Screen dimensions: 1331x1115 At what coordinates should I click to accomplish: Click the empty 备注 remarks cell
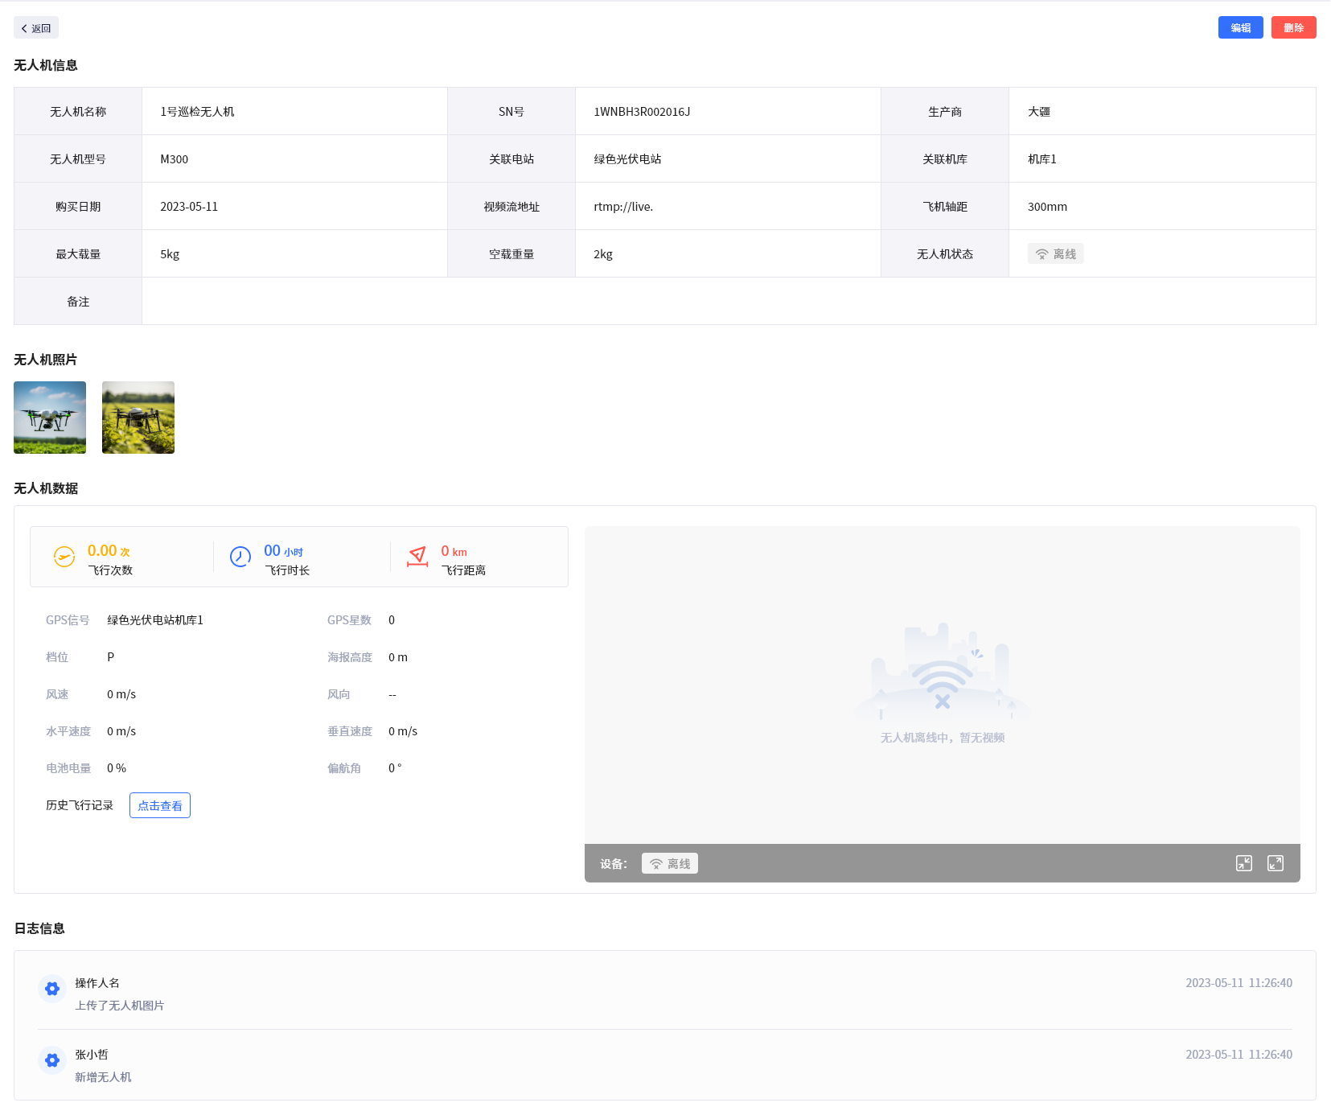pyautogui.click(x=729, y=301)
